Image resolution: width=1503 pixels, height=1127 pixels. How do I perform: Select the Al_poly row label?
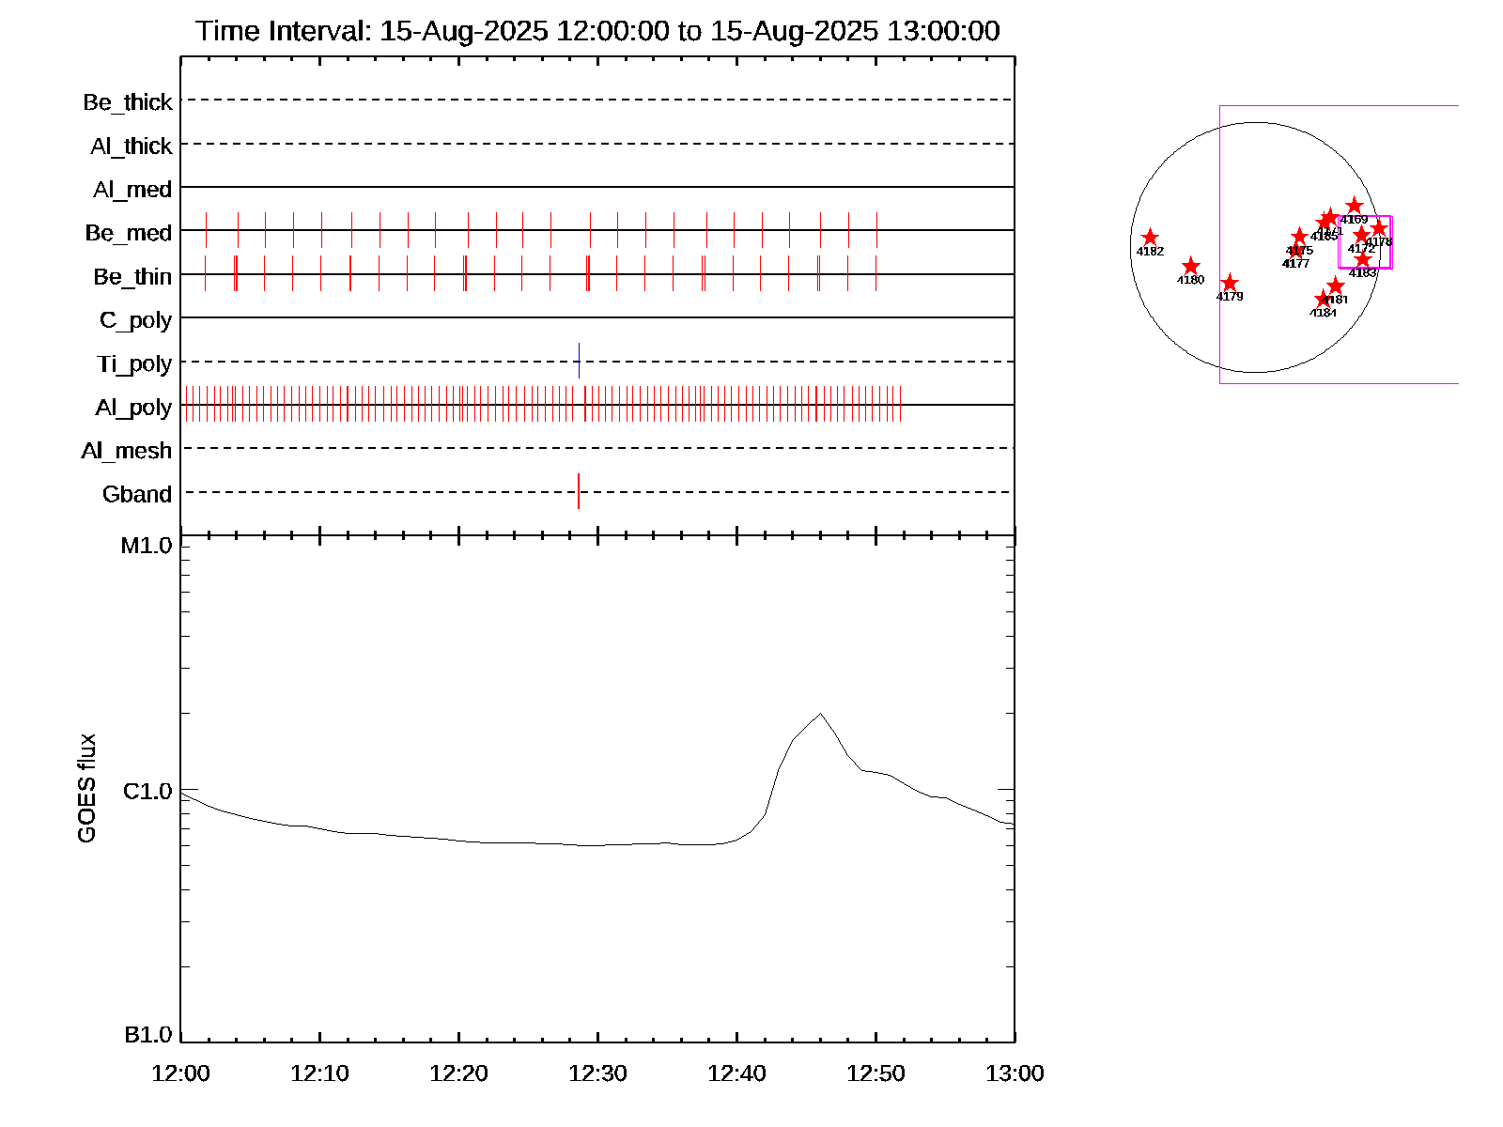[133, 408]
